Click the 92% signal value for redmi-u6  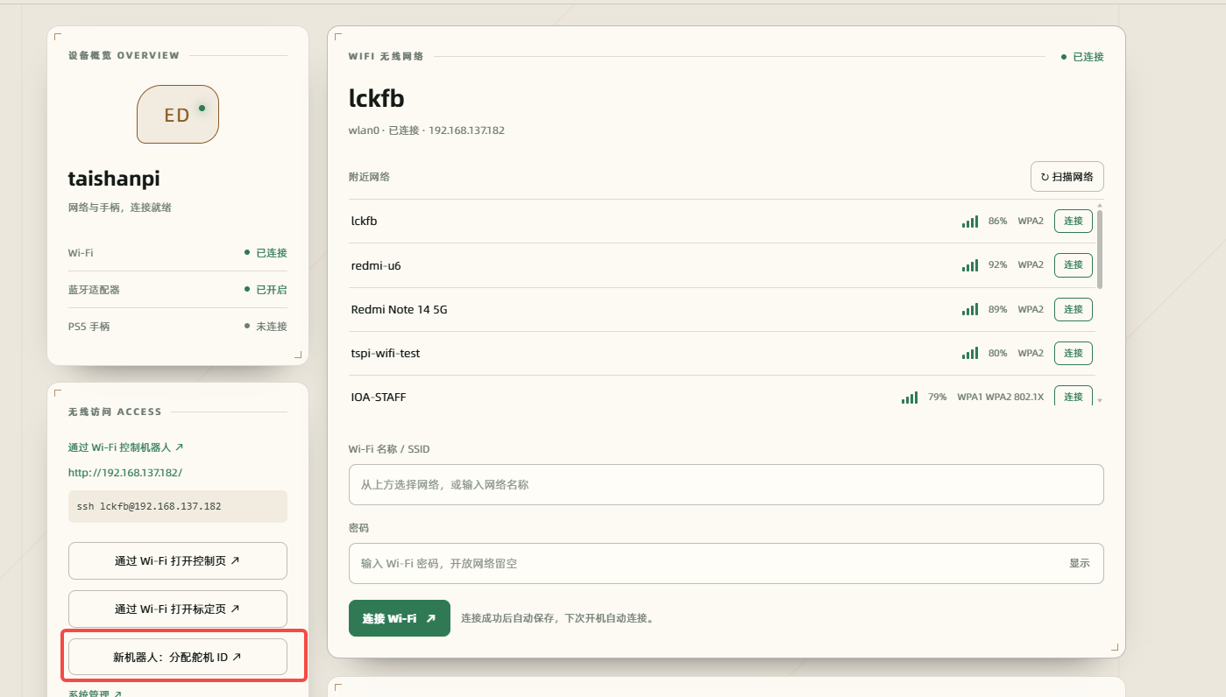(x=998, y=265)
